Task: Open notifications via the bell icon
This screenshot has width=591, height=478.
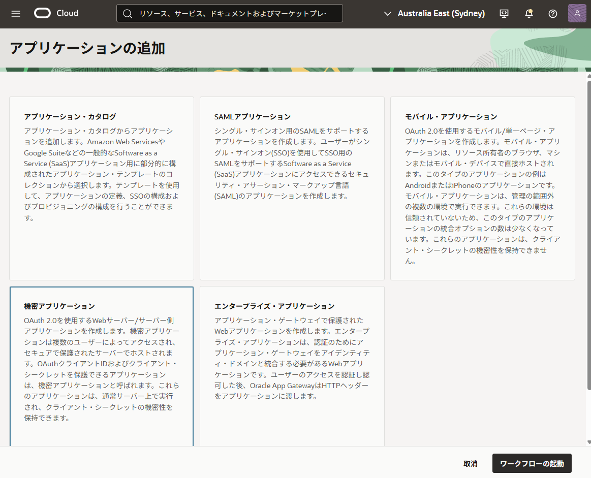Action: [x=528, y=14]
